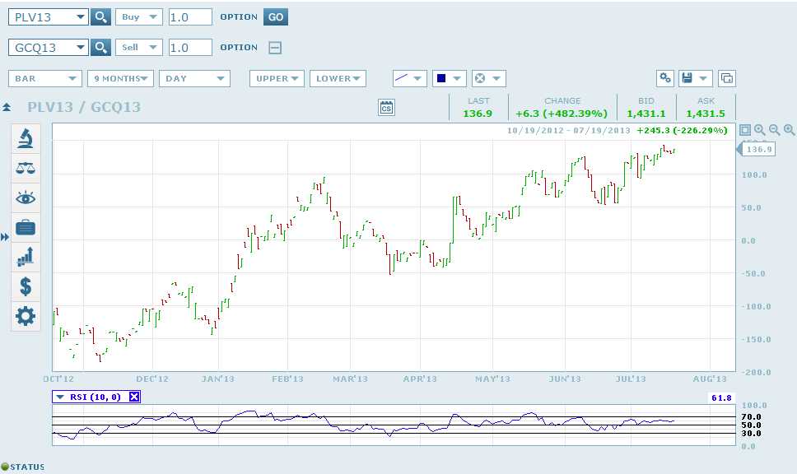This screenshot has width=797, height=474.
Task: Open the sidebar gear settings icon
Action: click(26, 316)
